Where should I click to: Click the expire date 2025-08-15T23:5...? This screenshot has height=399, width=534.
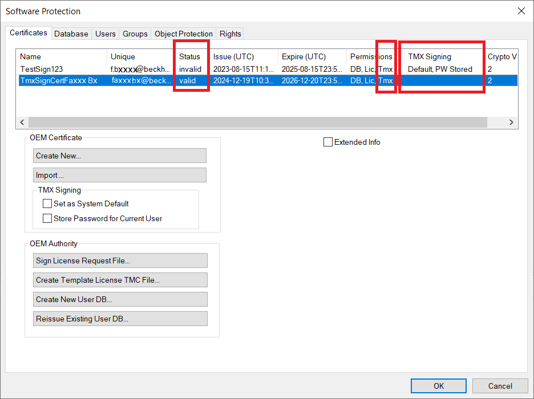click(312, 69)
